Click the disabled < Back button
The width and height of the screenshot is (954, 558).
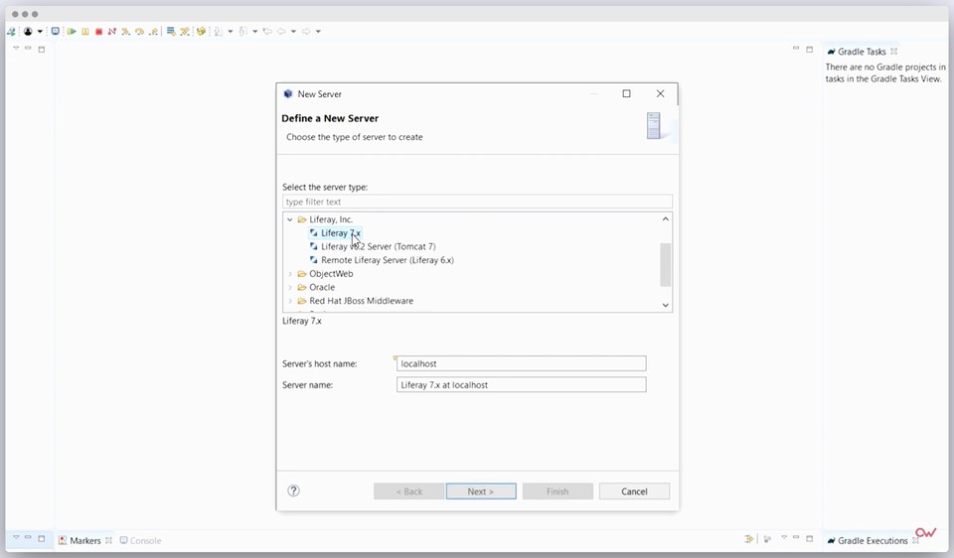click(408, 491)
